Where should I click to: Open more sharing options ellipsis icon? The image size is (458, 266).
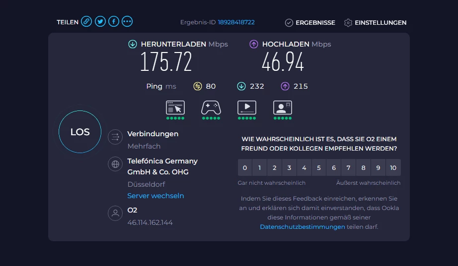point(127,22)
